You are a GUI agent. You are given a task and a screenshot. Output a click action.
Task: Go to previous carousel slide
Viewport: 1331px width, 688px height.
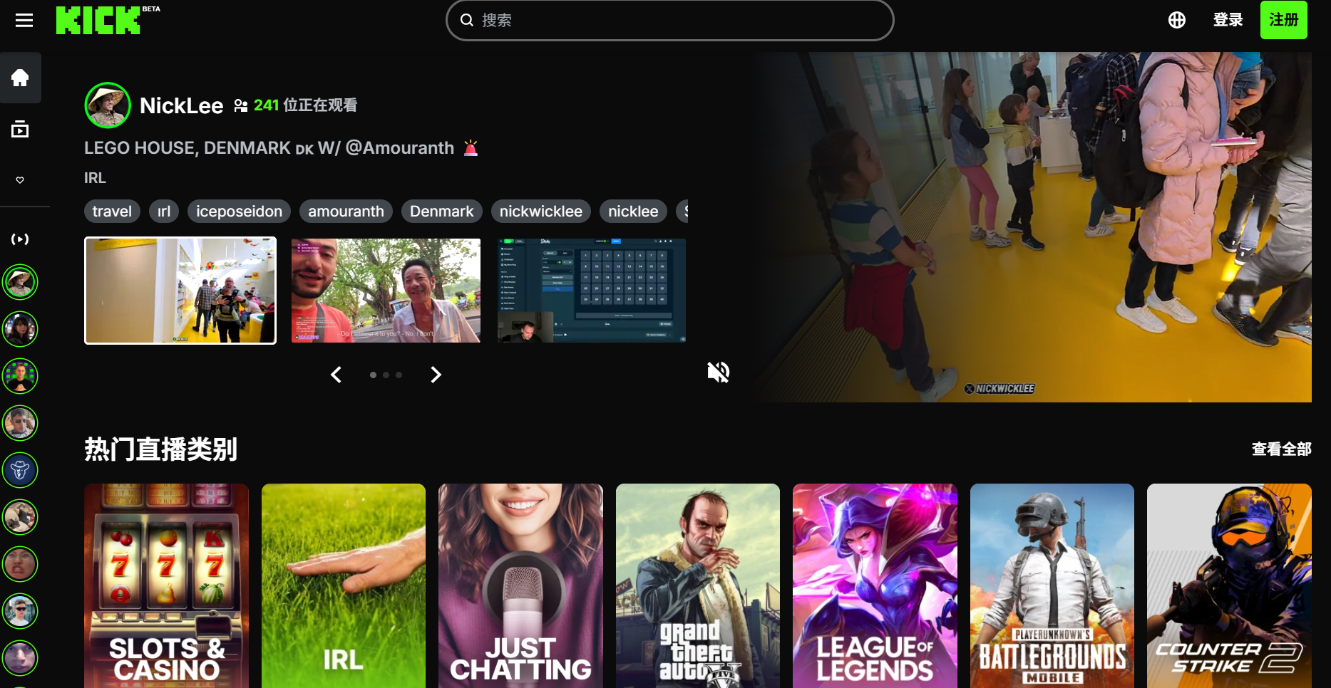[336, 375]
